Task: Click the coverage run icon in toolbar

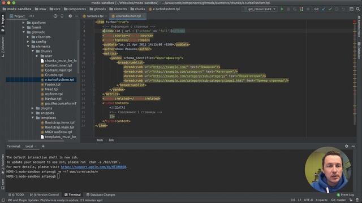Action: tap(295, 9)
